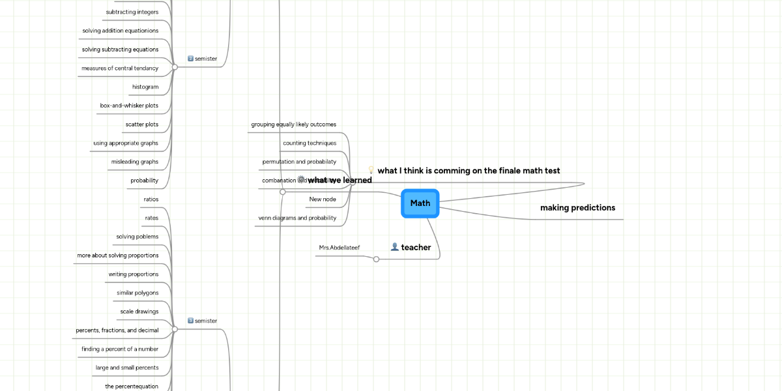Select the Mrs.Abdellateef node
Screen dimensions: 782x391
[x=339, y=247]
